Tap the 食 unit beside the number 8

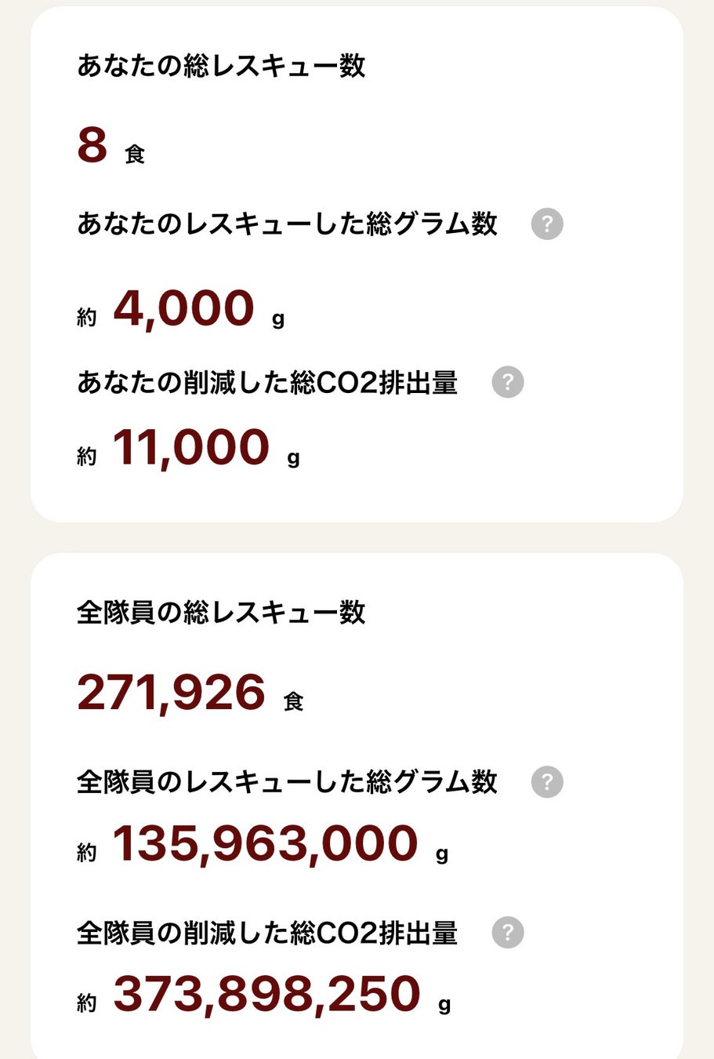pyautogui.click(x=135, y=154)
